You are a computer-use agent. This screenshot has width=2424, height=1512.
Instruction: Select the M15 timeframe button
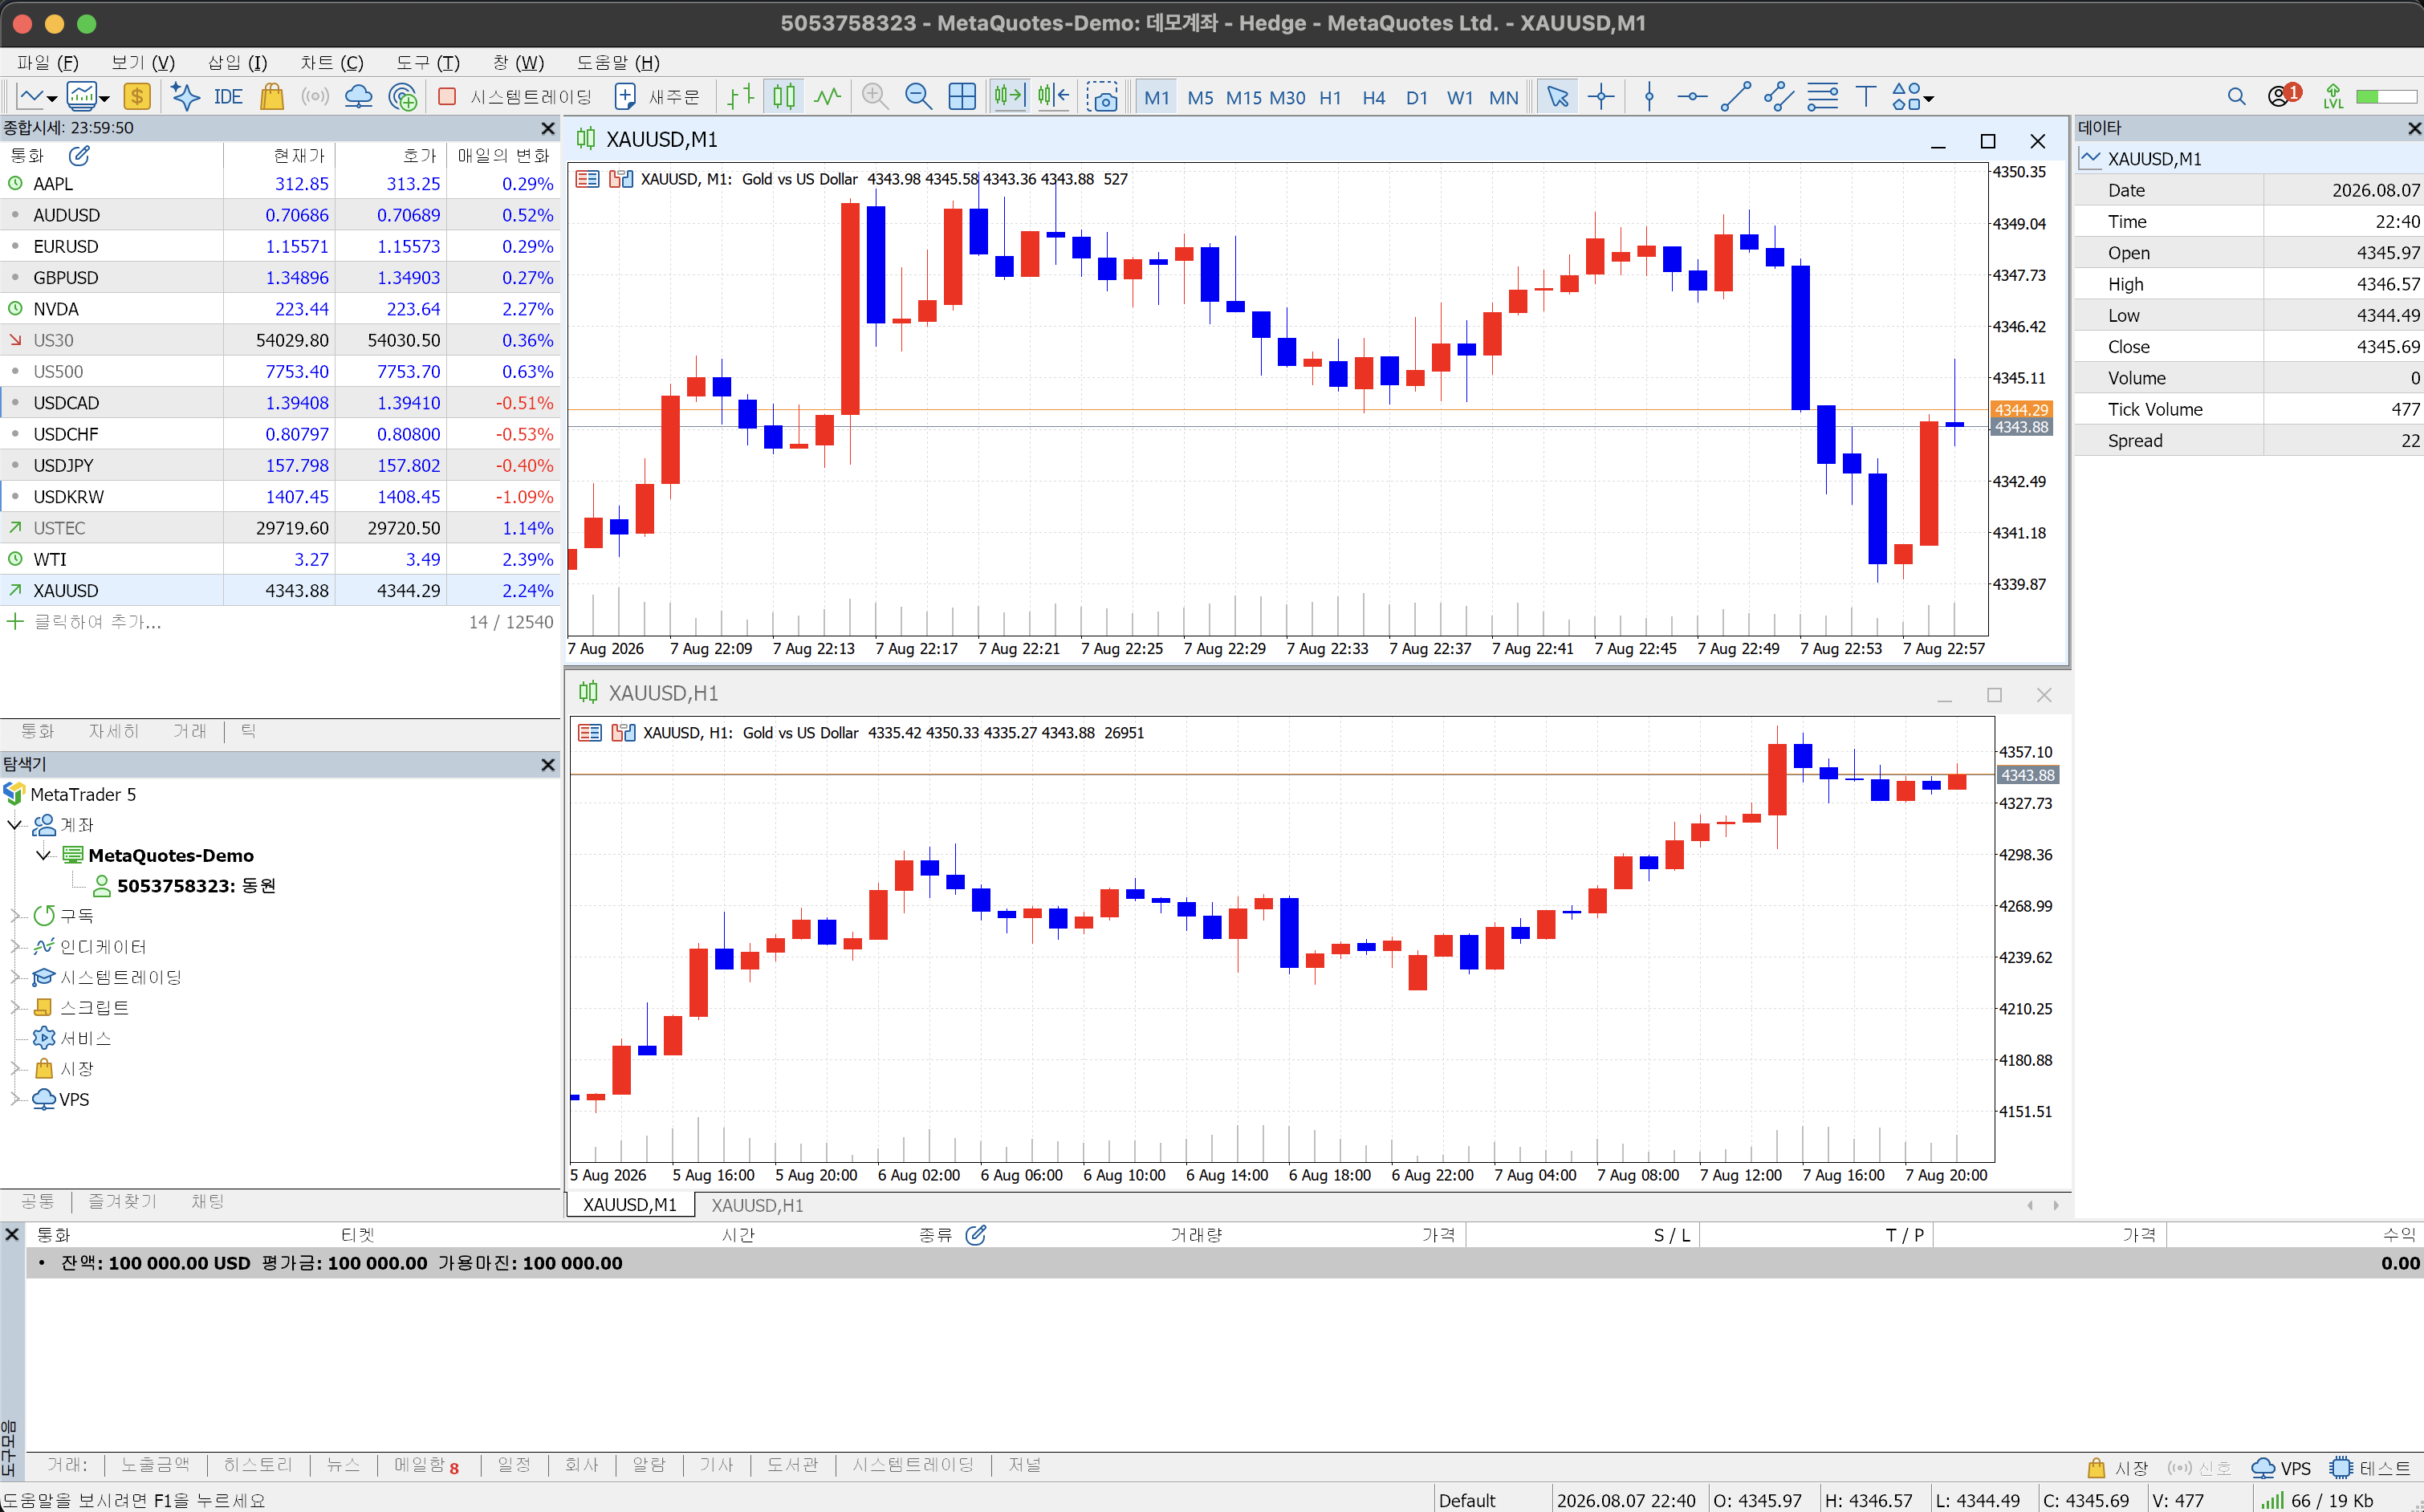coord(1243,98)
